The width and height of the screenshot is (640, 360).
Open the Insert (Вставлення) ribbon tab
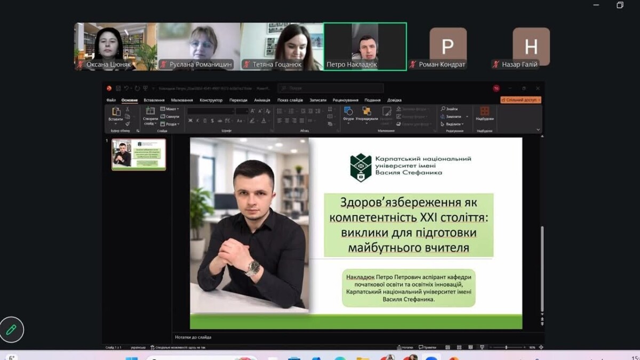154,100
